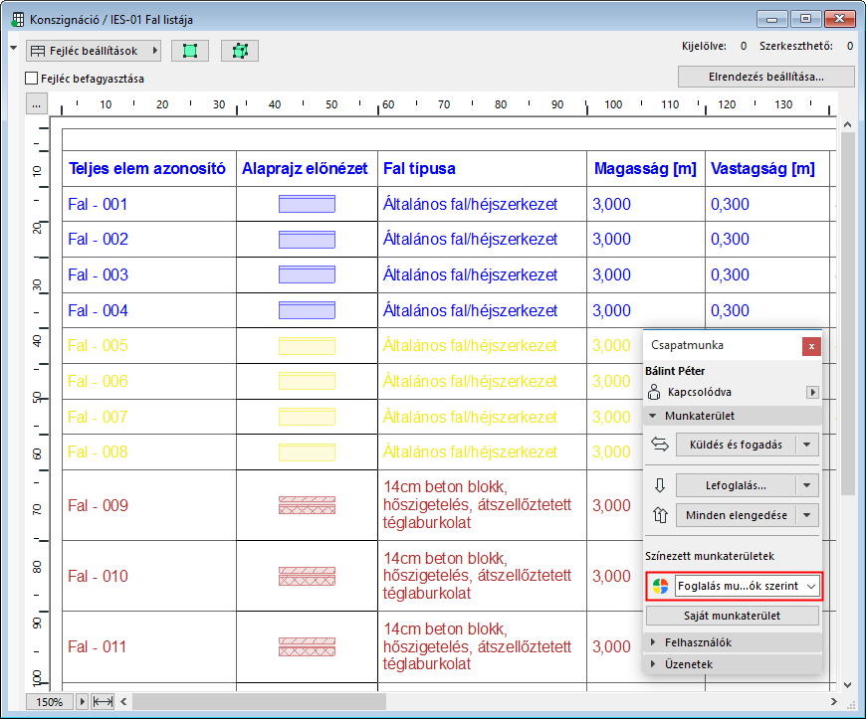The height and width of the screenshot is (719, 866).
Task: Open the dropdown arrow beside Küldés és fogadás
Action: [x=806, y=445]
